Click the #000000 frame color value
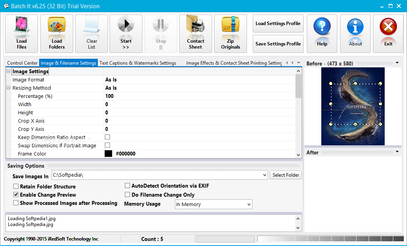 coord(126,154)
